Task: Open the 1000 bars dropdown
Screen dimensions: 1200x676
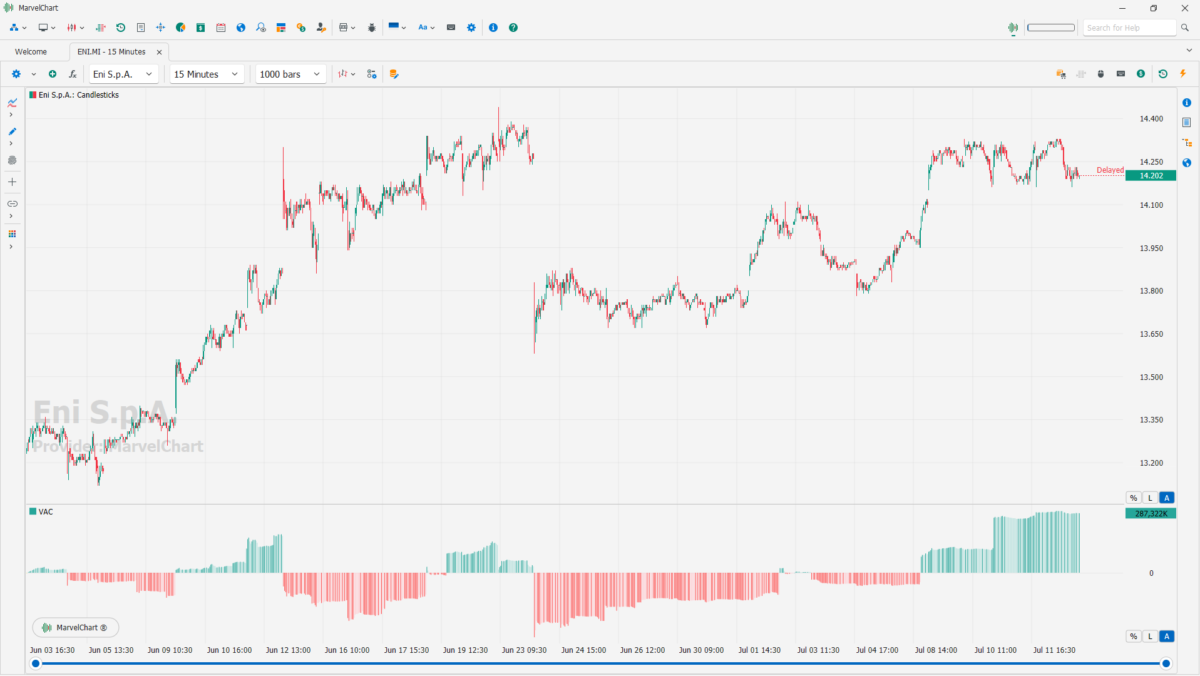Action: (x=290, y=74)
